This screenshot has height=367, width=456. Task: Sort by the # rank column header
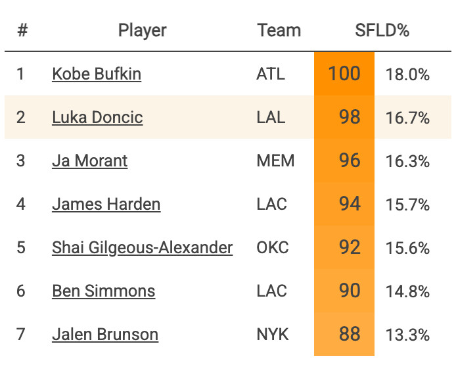tap(22, 30)
